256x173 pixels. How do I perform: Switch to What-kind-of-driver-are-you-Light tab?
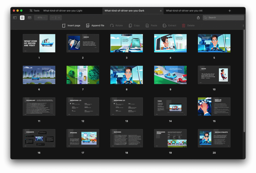pyautogui.click(x=62, y=11)
